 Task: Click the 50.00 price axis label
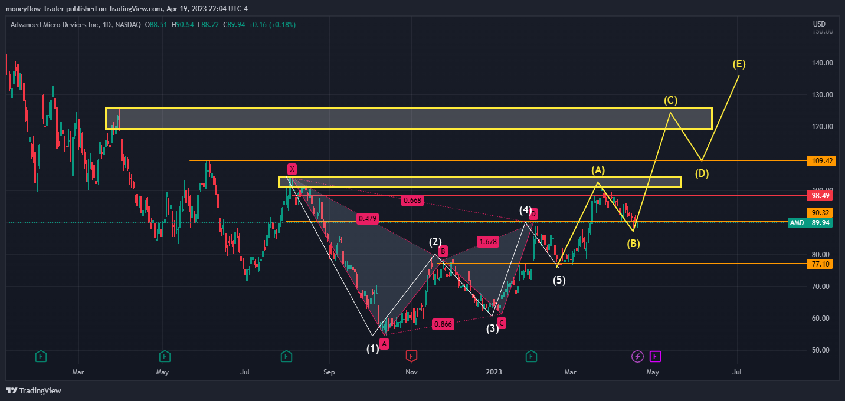point(821,350)
